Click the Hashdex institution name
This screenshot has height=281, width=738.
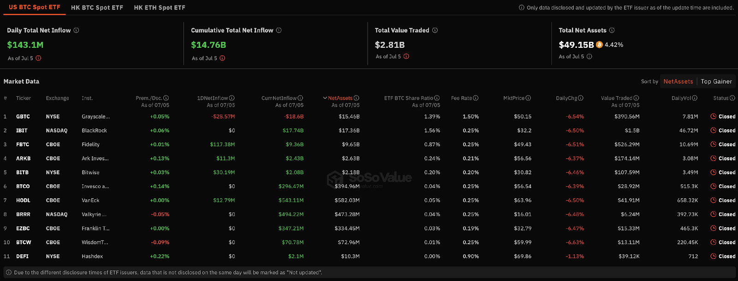[92, 256]
